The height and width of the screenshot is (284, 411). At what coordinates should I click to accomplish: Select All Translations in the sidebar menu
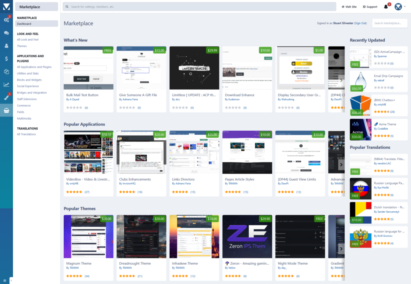click(x=25, y=134)
